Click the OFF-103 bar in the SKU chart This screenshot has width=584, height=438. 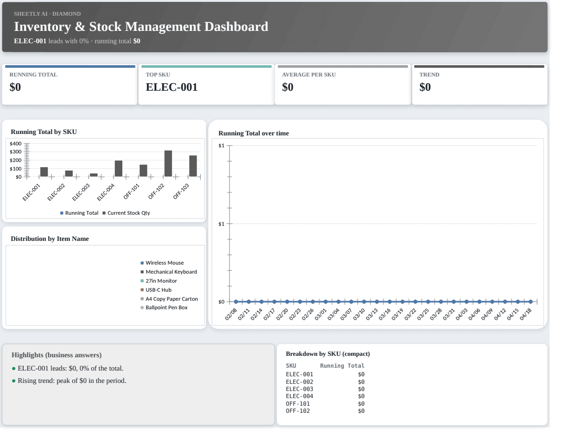[193, 166]
